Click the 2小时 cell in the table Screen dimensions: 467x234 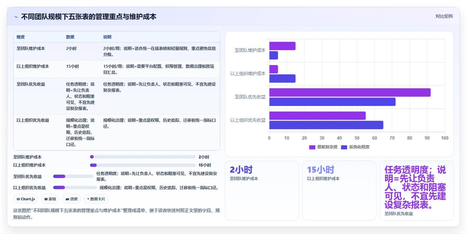click(71, 49)
